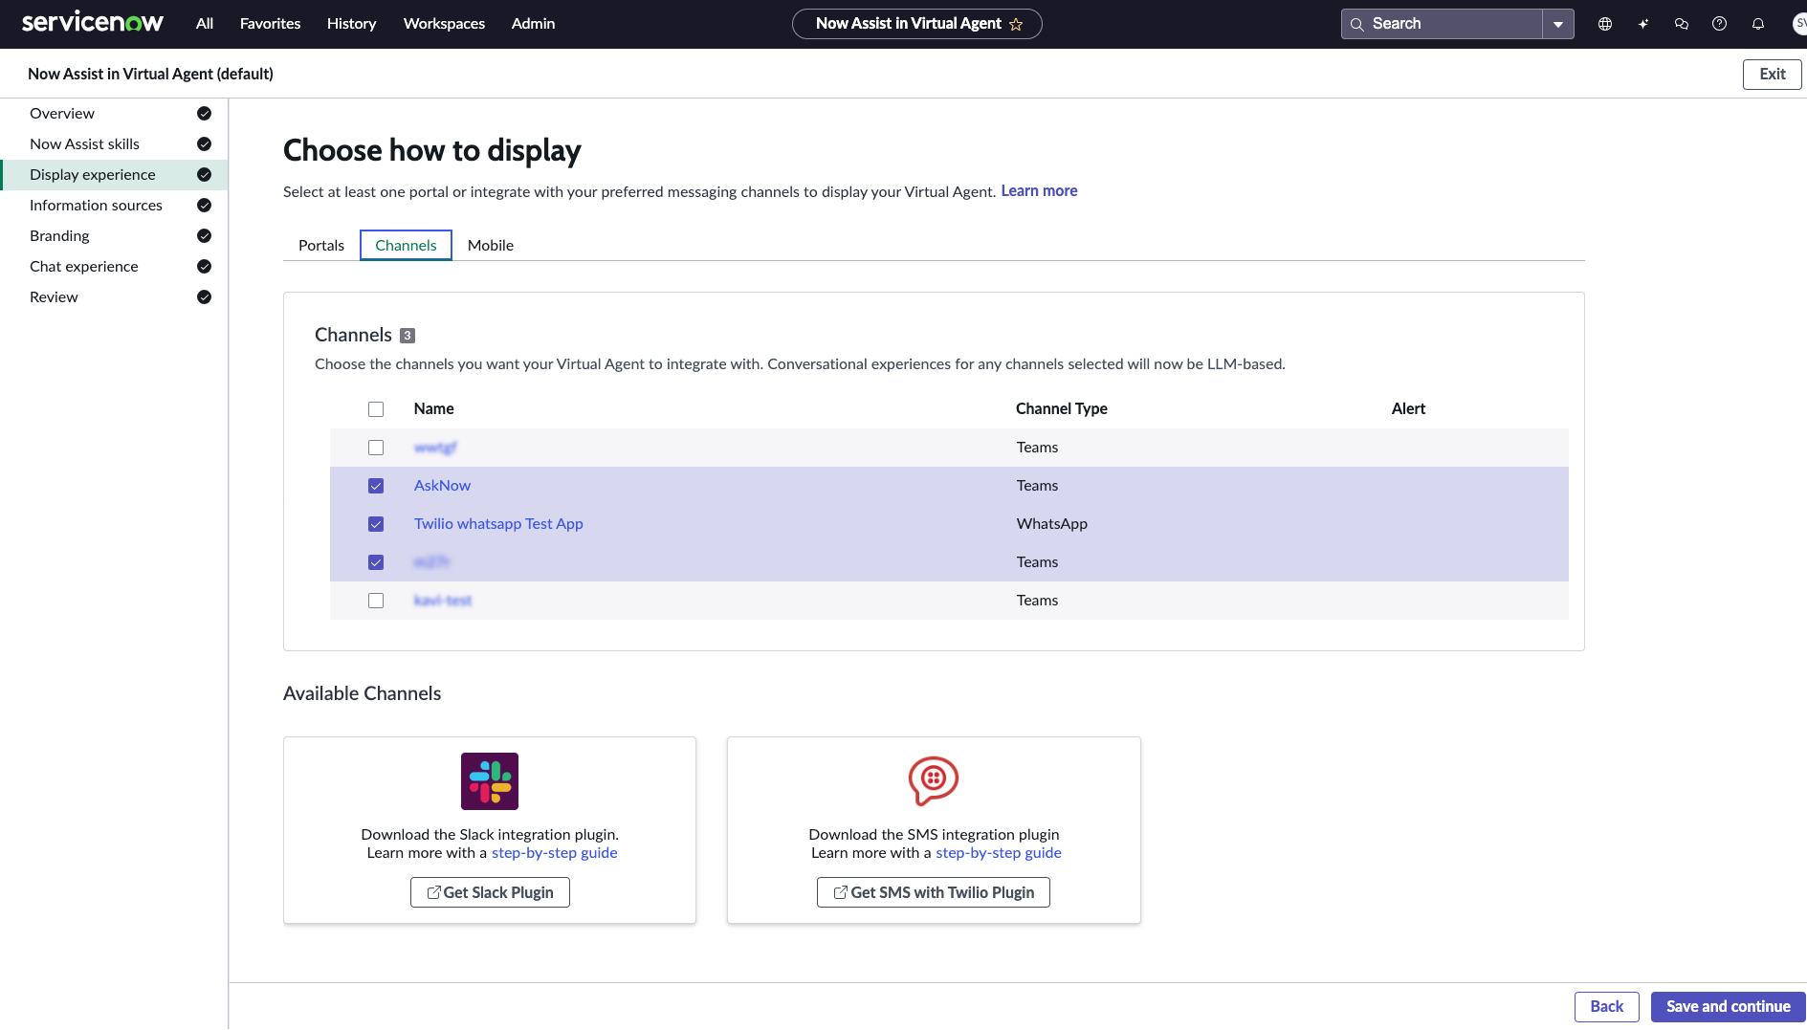The image size is (1807, 1030).
Task: Click the Now Assist in Virtual Agent title pill
Action: [916, 24]
